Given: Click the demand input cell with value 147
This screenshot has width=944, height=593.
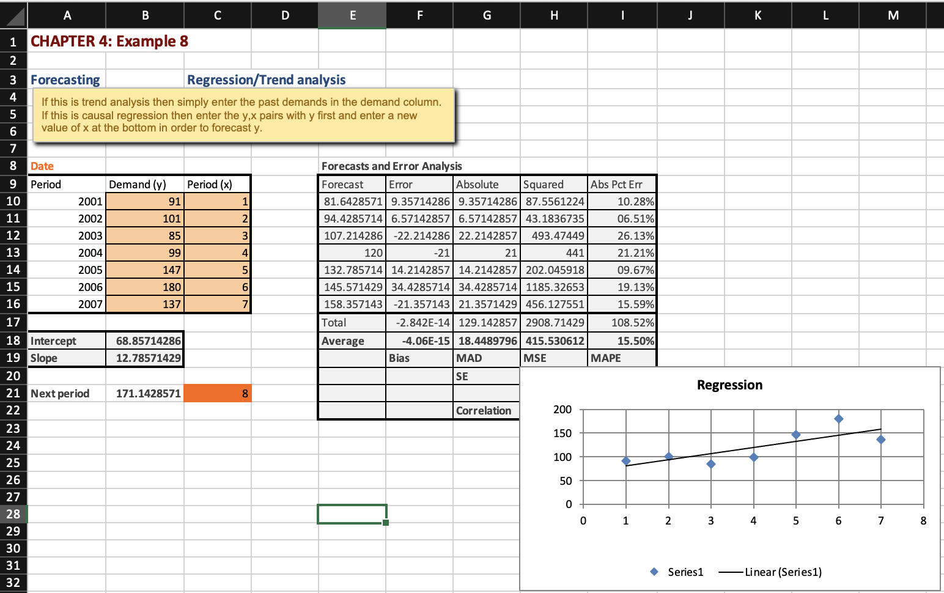Looking at the screenshot, I should coord(145,270).
